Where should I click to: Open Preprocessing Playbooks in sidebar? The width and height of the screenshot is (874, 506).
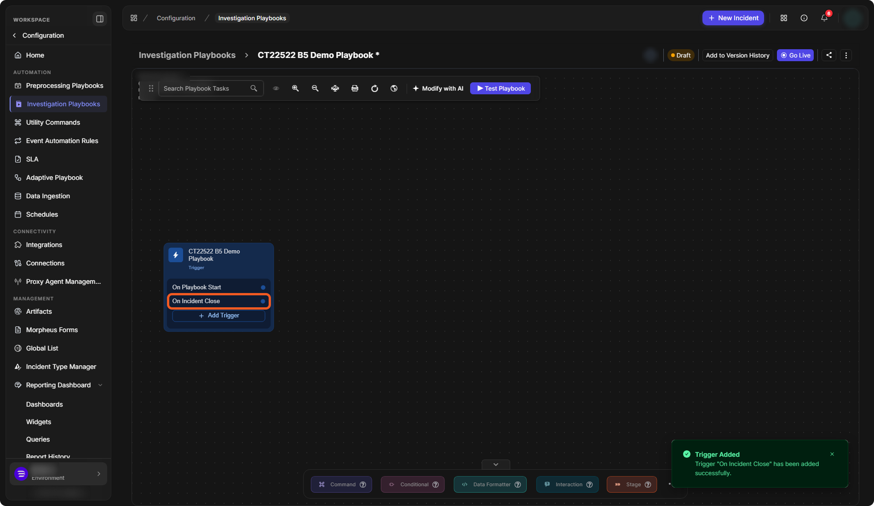[58, 86]
